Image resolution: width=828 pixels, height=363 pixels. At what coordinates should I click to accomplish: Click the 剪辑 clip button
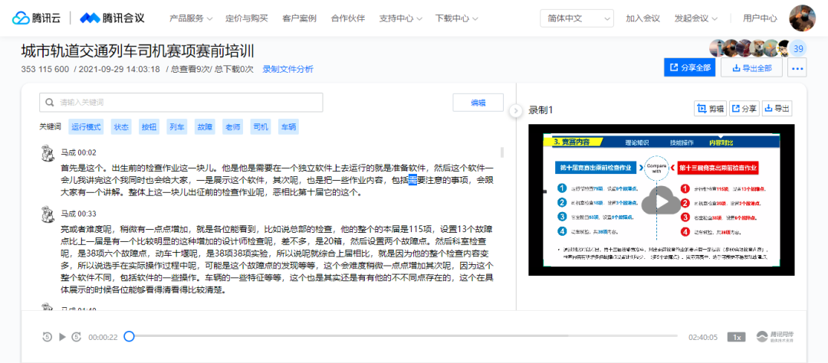710,109
